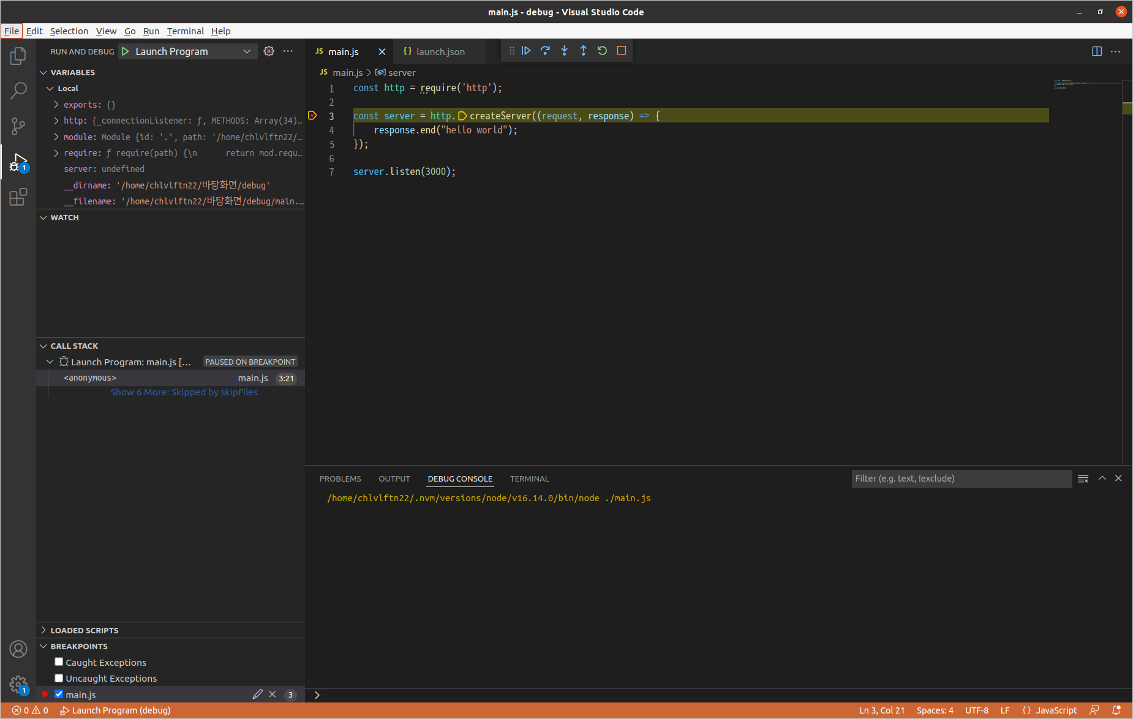Open the Explorer view in activity bar
The image size is (1133, 719).
(18, 56)
